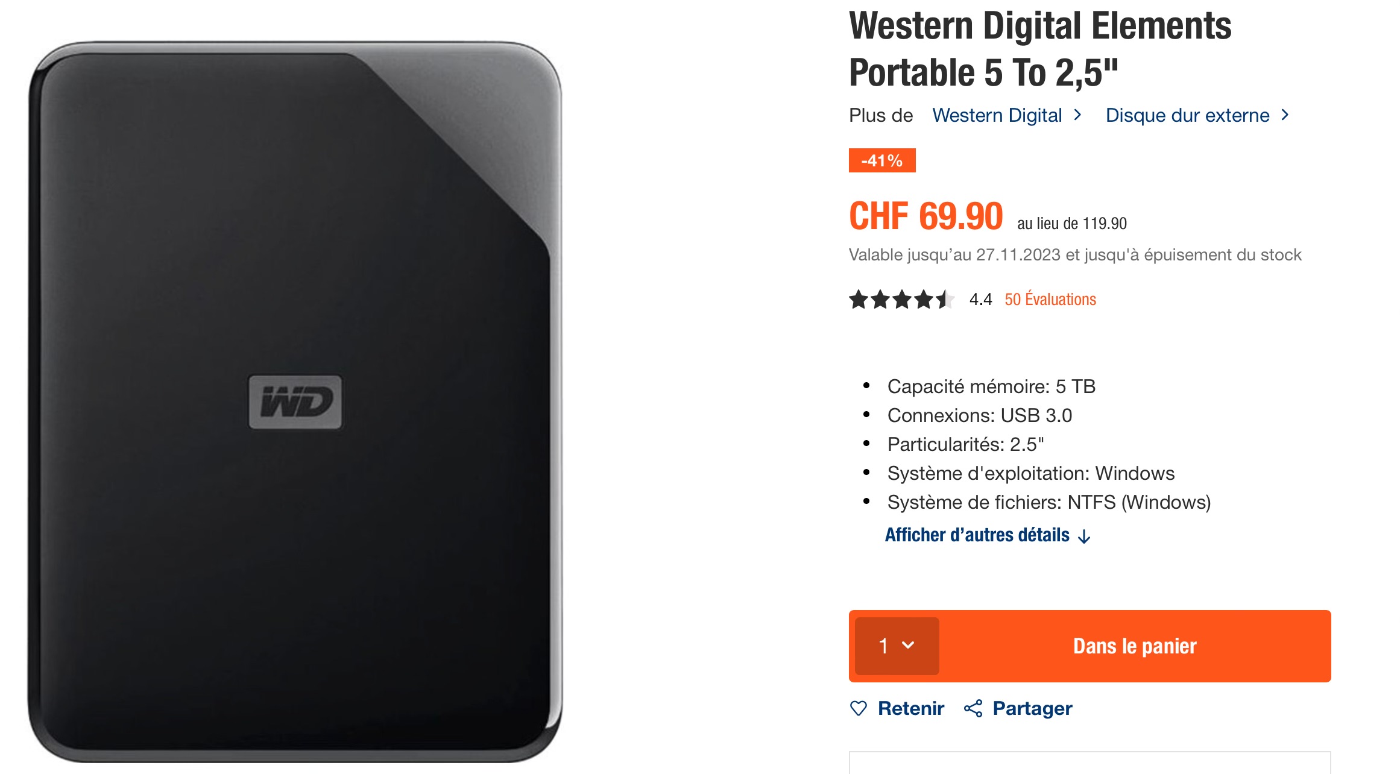Add the drive with Dans le panier
The height and width of the screenshot is (774, 1400).
pyautogui.click(x=1135, y=646)
